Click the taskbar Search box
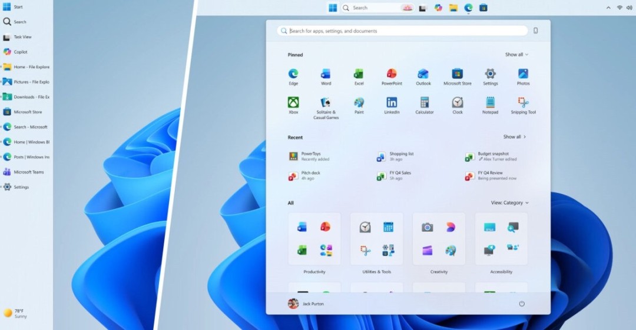 (x=377, y=8)
